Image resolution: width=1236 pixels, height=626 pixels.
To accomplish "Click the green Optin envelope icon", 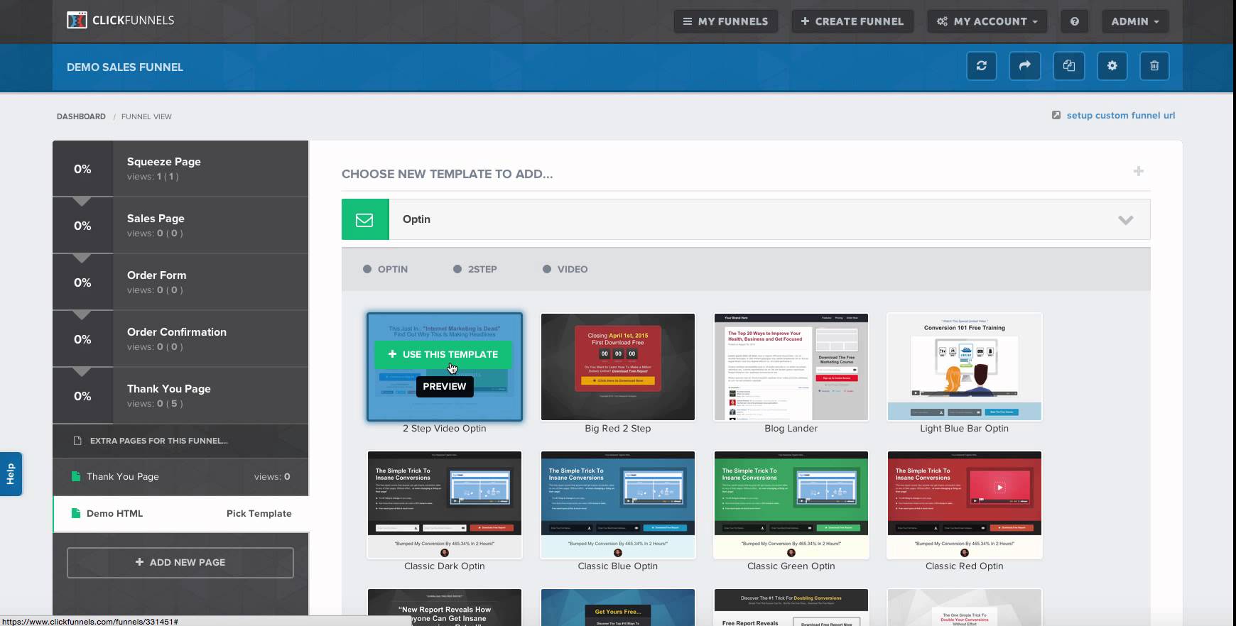I will pos(365,219).
